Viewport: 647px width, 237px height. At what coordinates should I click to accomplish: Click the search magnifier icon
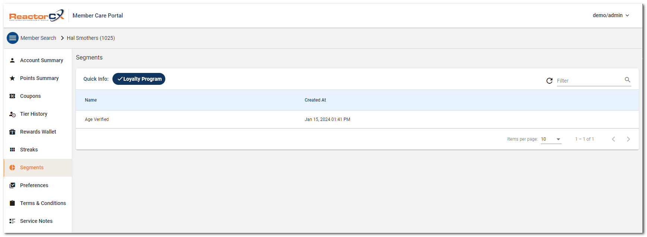[x=627, y=80]
